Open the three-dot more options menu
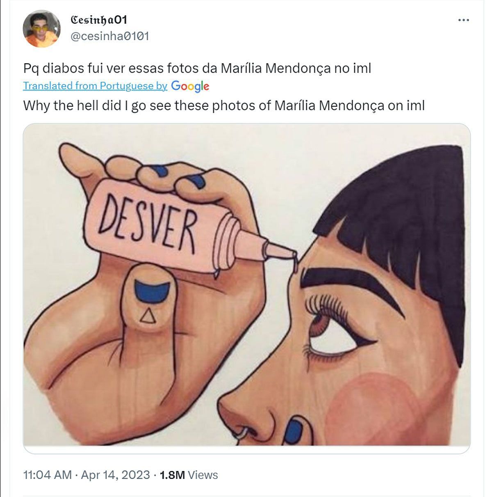Image resolution: width=492 pixels, height=497 pixels. (x=463, y=20)
